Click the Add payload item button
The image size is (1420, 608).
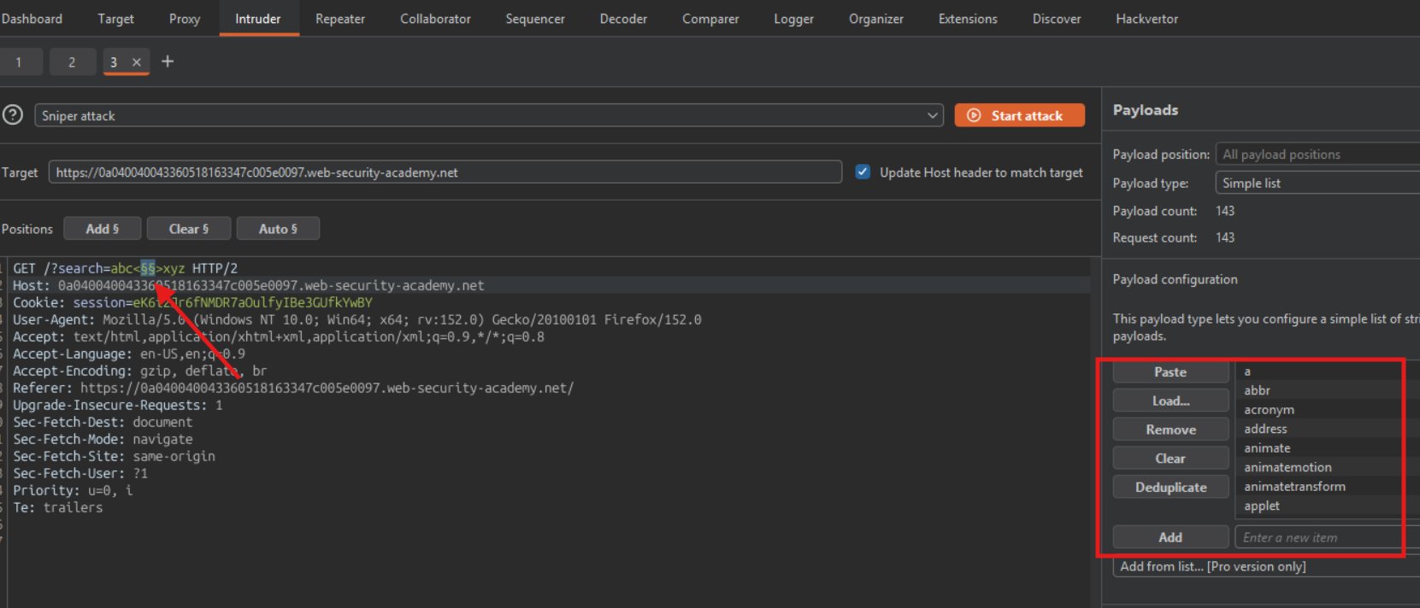pos(1170,537)
